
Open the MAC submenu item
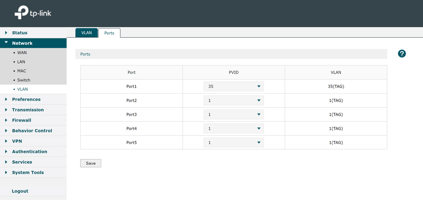click(x=22, y=71)
